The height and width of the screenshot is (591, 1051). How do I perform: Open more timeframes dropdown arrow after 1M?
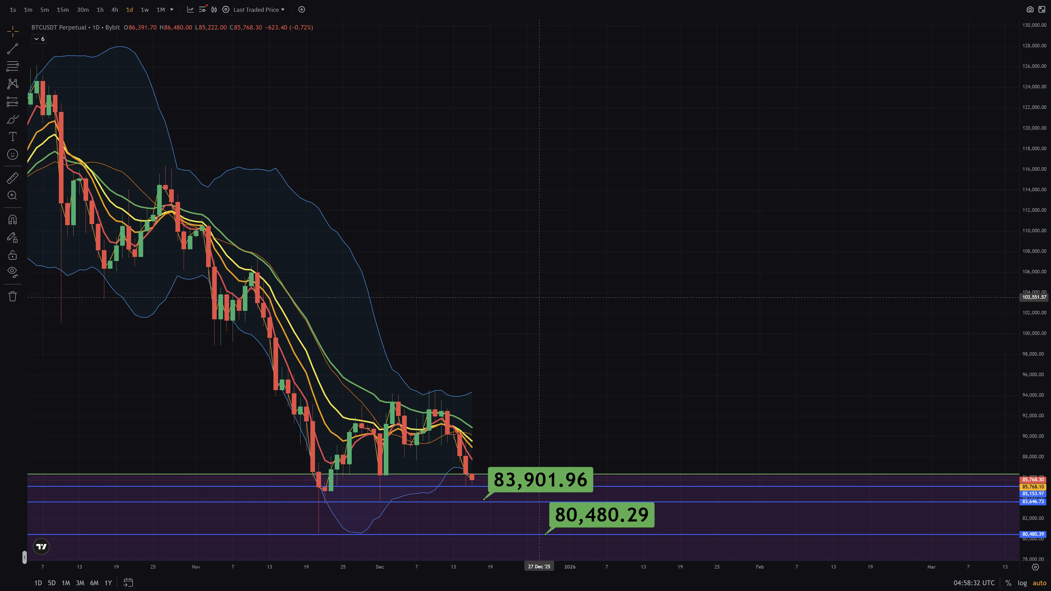point(171,9)
